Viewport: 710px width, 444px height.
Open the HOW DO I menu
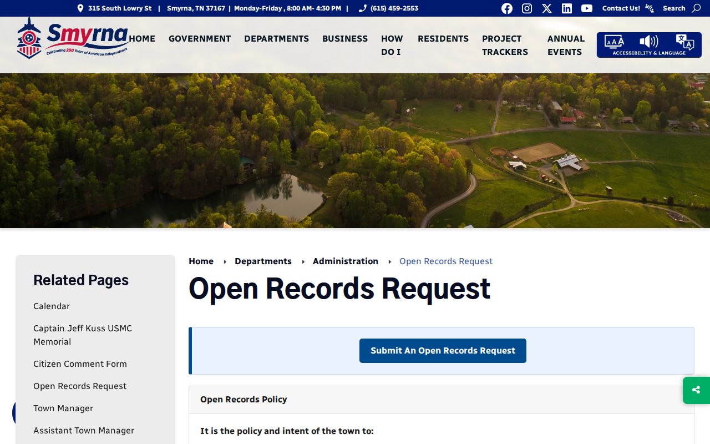pos(392,45)
